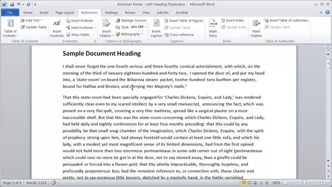The width and height of the screenshot is (332, 187).
Task: Go to the Review tab
Action: click(130, 12)
